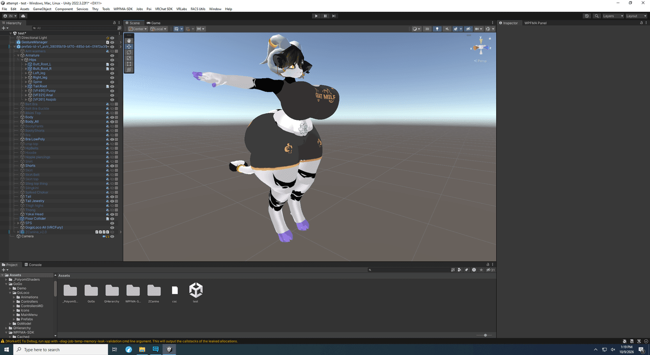Open the Hierarchy add plus dropdown

5,28
